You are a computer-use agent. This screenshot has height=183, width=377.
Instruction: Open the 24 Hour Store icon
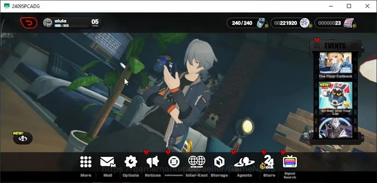268,162
